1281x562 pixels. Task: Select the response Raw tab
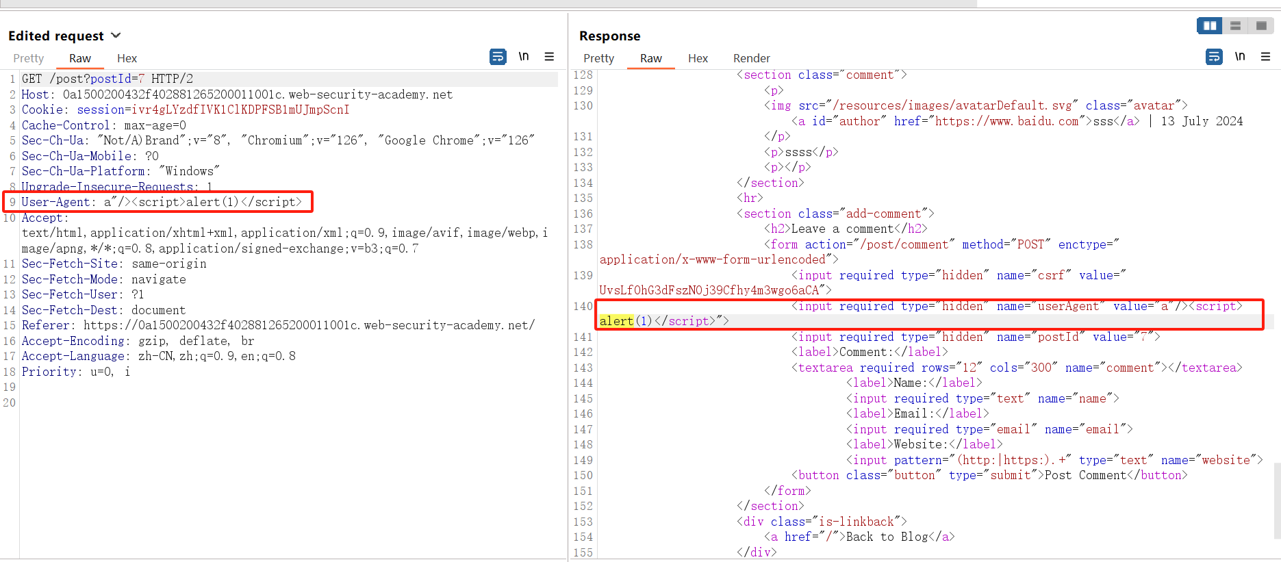pos(651,58)
